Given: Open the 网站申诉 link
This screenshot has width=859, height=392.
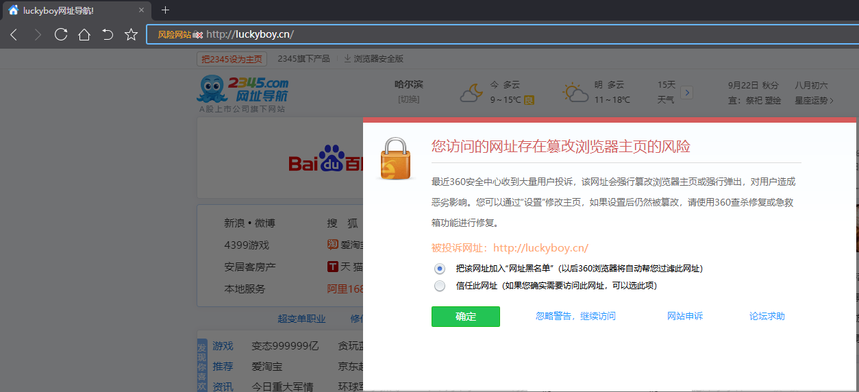Looking at the screenshot, I should [685, 317].
